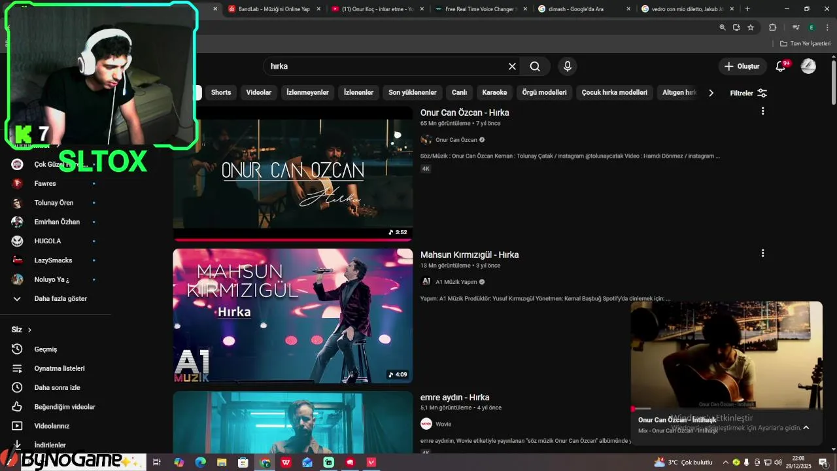Open more options for Mahsun Kırmızıgül video
Image resolution: width=837 pixels, height=471 pixels.
point(762,253)
